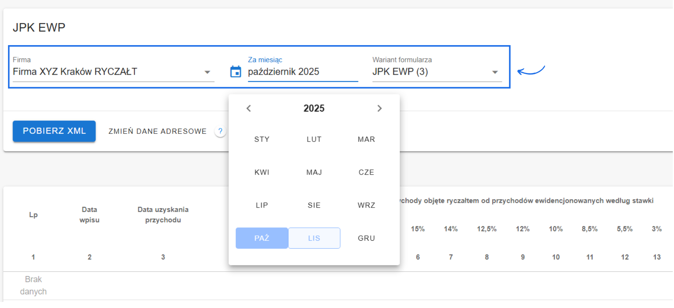Go to next year with right chevron
674x308 pixels.
379,108
